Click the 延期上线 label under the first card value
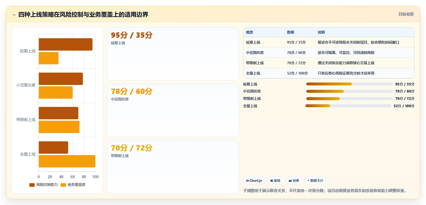This screenshot has width=426, height=205. pyautogui.click(x=118, y=43)
